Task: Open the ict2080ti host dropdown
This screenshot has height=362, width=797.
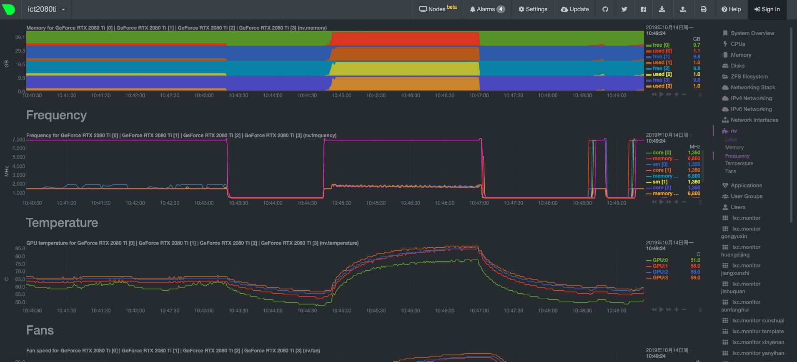Action: click(46, 9)
